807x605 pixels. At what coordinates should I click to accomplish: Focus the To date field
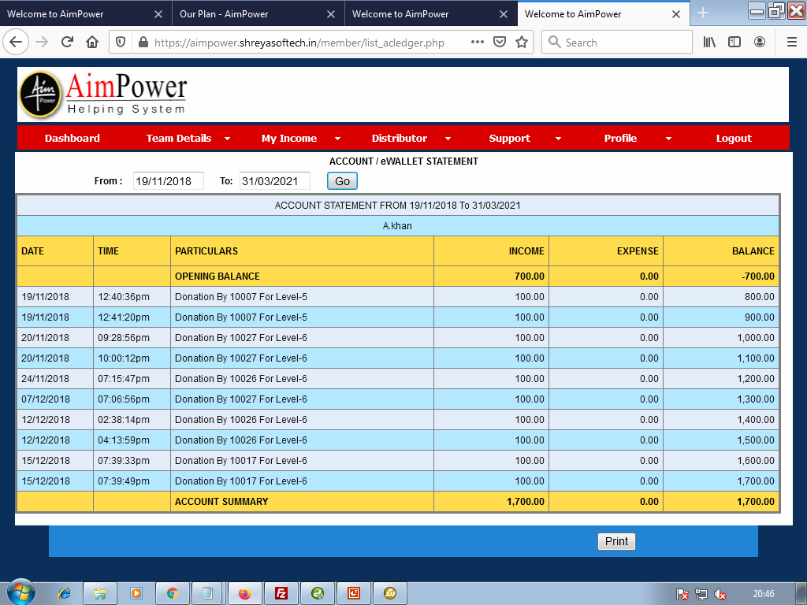pos(275,181)
